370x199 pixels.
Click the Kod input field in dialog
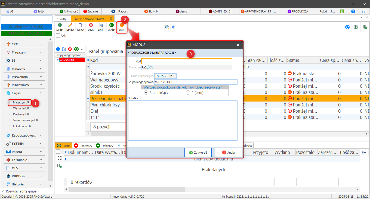(x=187, y=61)
